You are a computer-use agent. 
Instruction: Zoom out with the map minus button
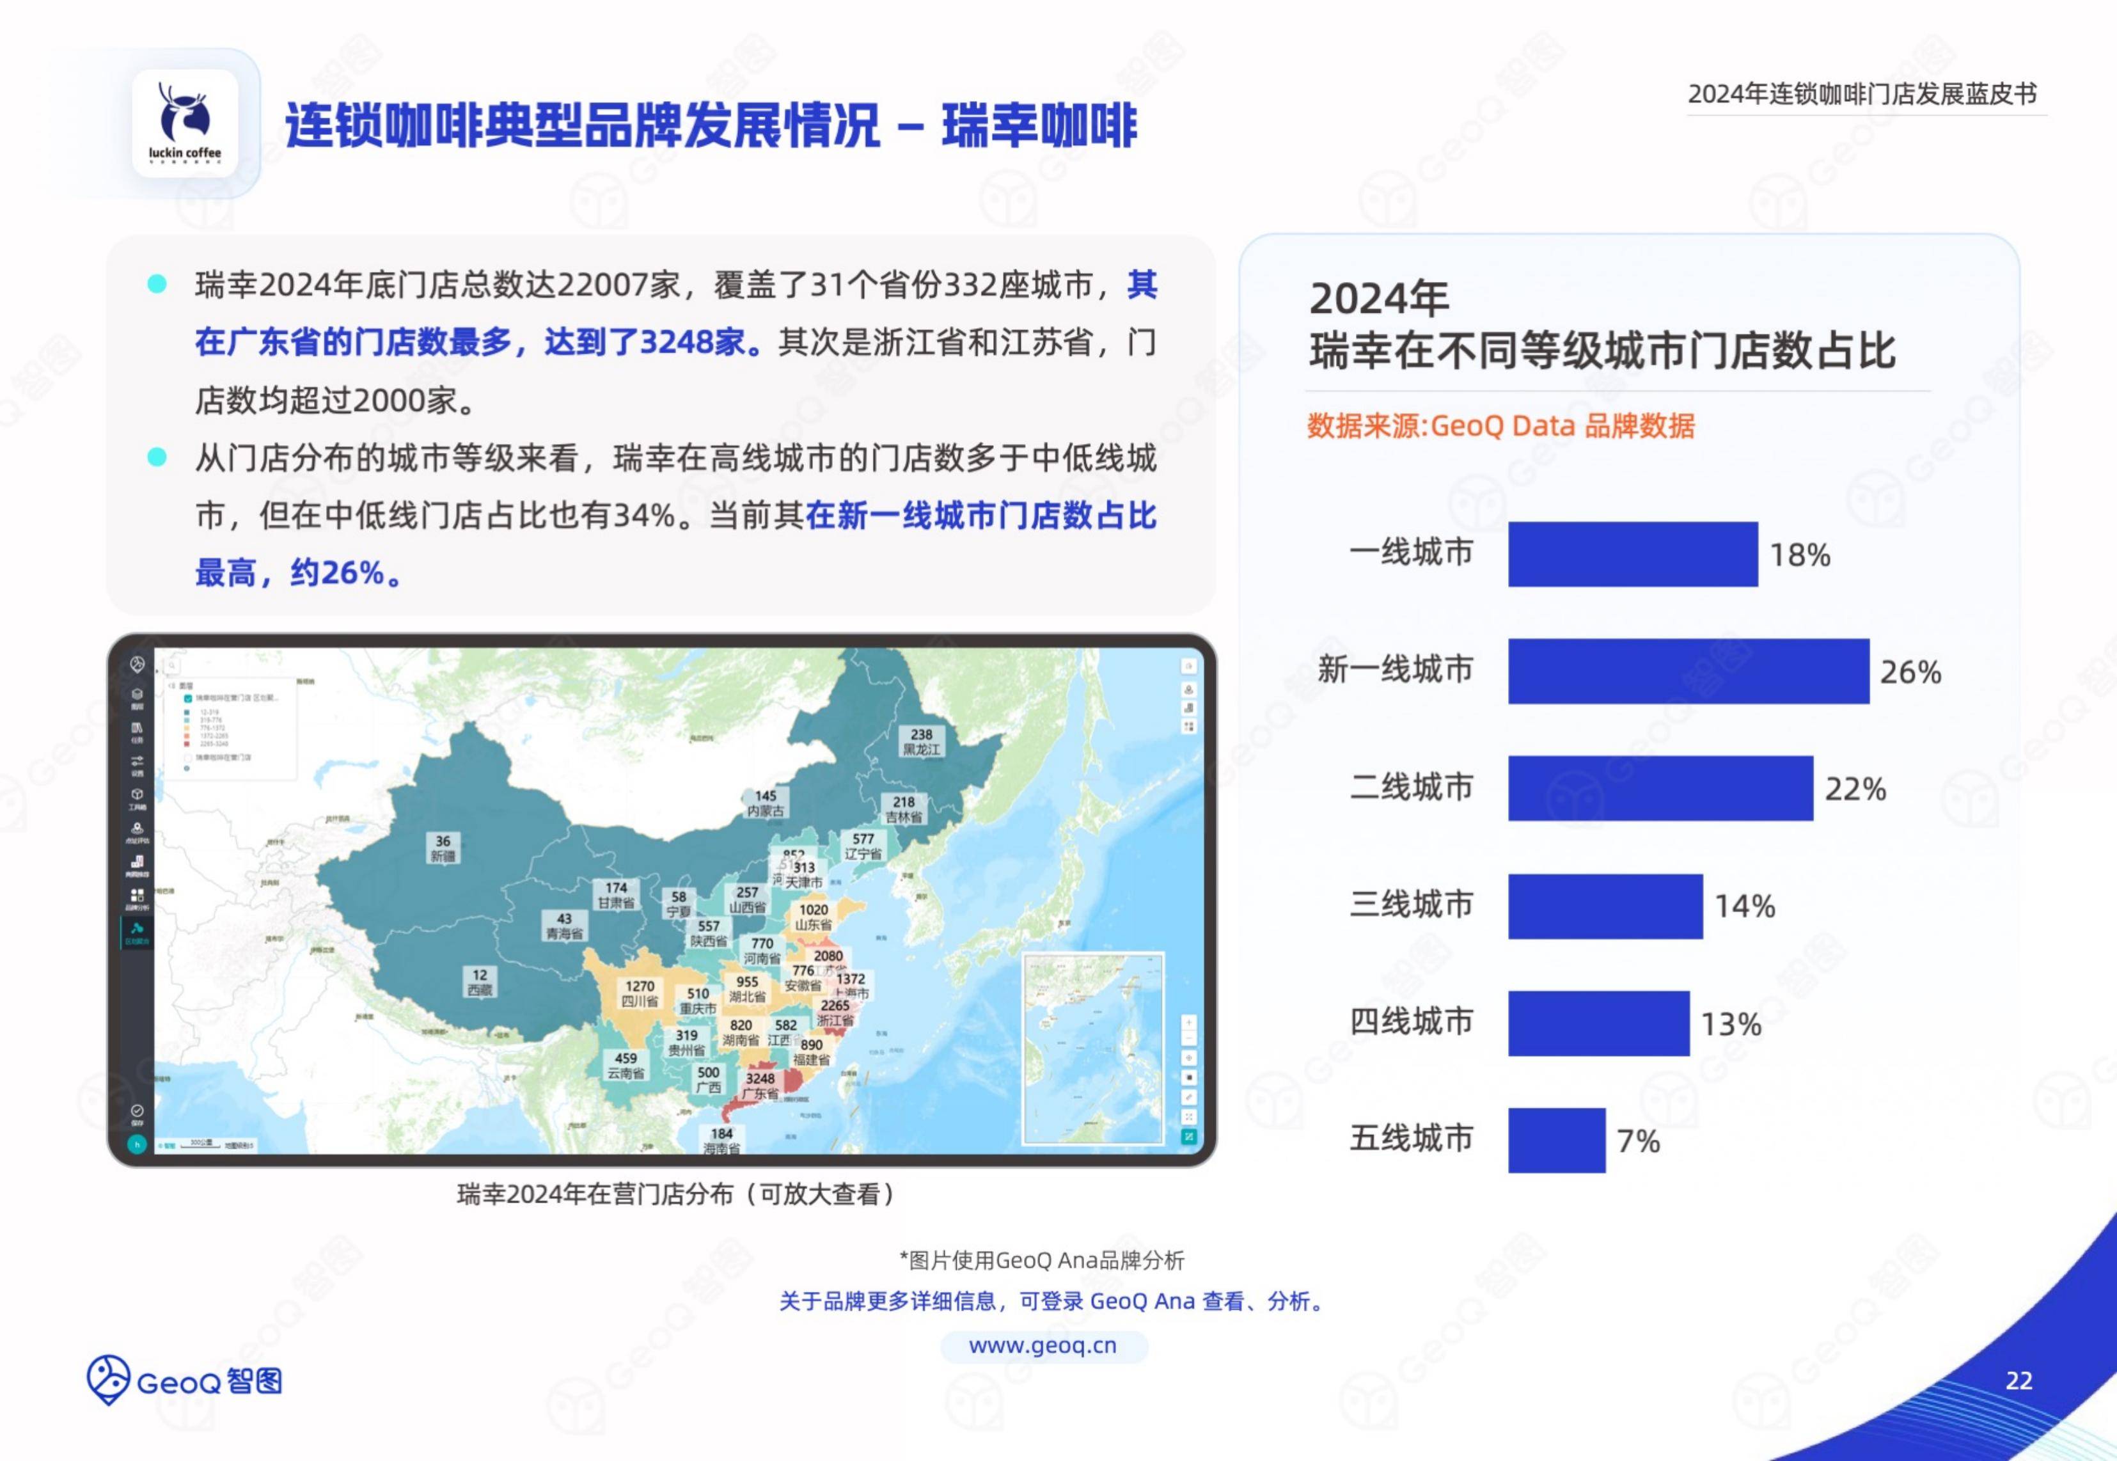[x=1189, y=1038]
